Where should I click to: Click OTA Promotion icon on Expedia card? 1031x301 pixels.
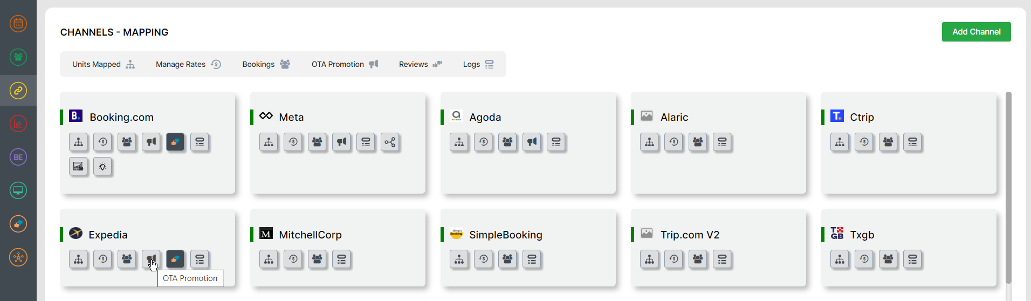pos(151,259)
